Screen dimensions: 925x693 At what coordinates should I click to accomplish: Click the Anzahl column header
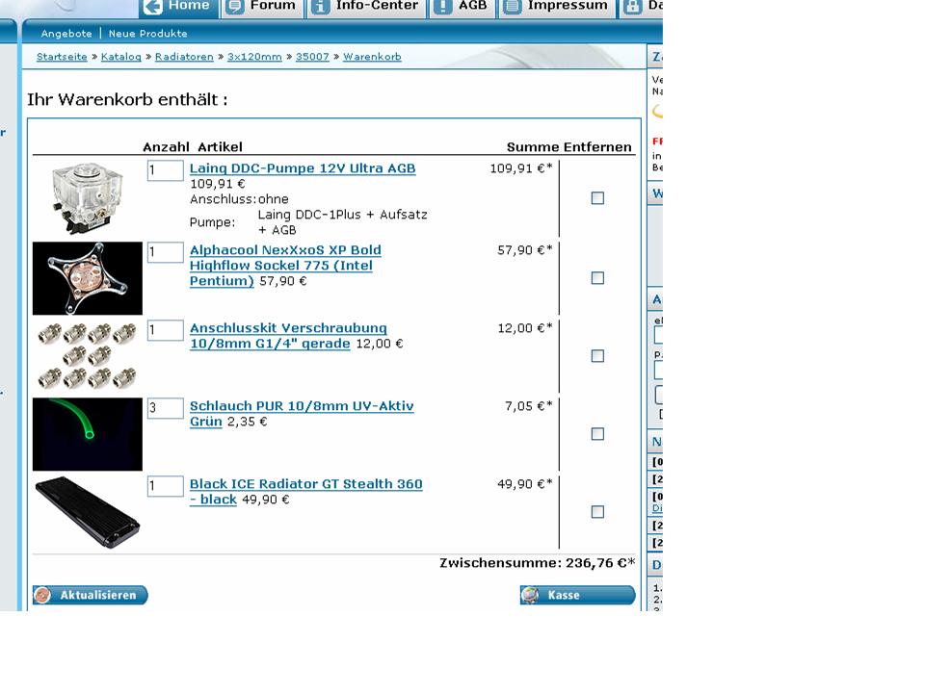click(167, 146)
